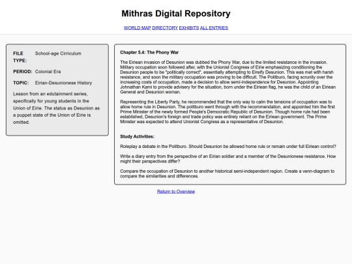Screen dimensions: 352x264
Task: Click the Mithras Digital Repository title
Action: (x=176, y=14)
